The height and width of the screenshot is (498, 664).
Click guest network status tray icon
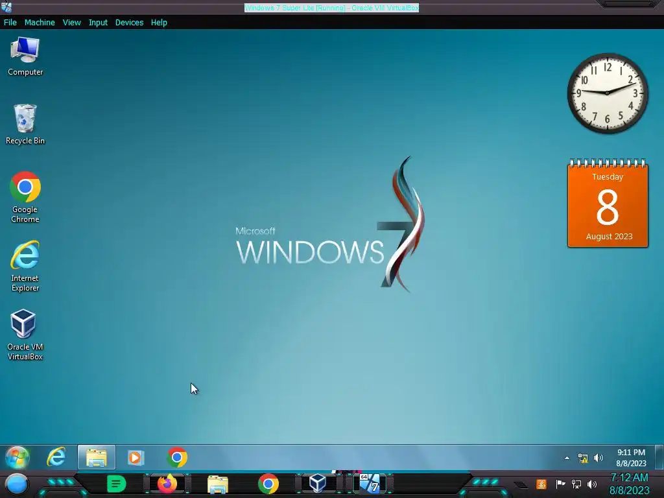pos(583,458)
